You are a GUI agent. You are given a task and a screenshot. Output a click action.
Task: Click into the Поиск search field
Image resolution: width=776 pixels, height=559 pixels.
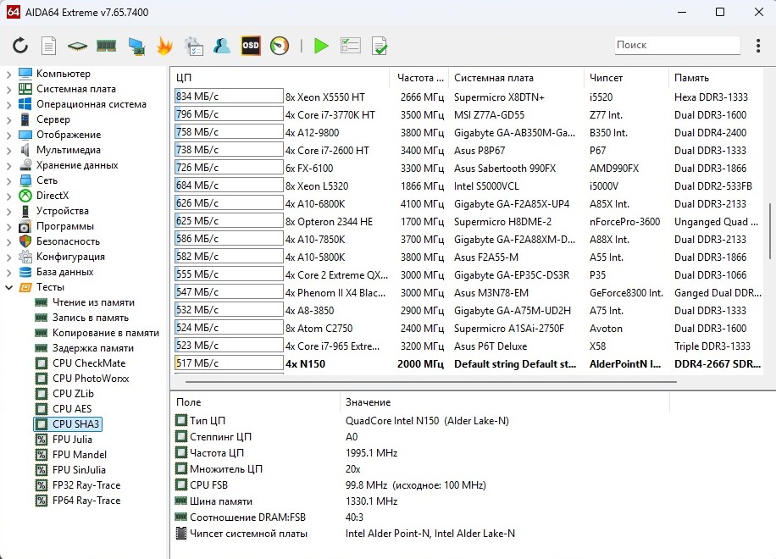(x=676, y=45)
